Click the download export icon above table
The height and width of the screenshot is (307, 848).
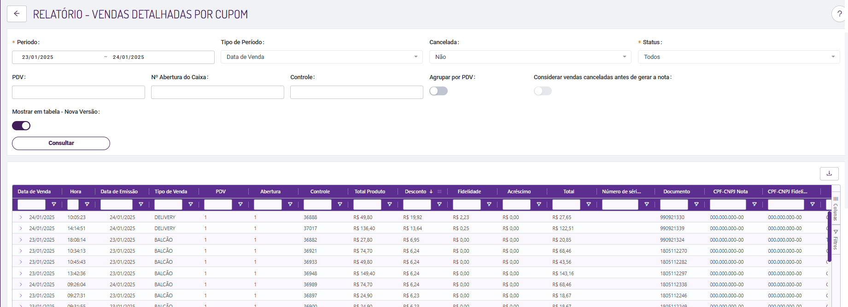[x=829, y=174]
